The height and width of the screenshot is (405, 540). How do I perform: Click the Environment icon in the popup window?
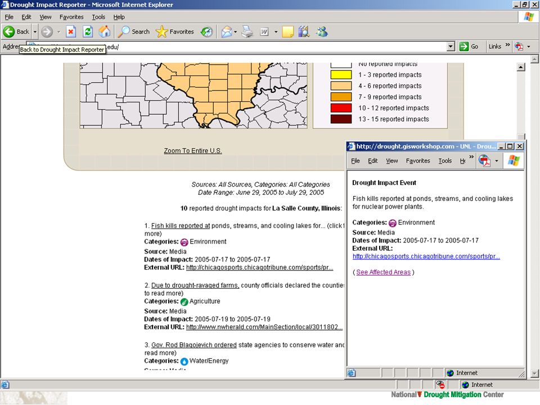click(x=392, y=223)
